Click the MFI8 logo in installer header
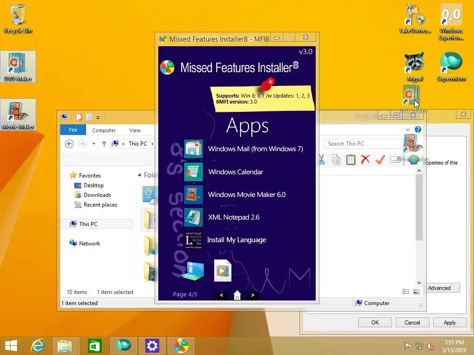Viewport: 474px width, 355px height. [x=167, y=67]
